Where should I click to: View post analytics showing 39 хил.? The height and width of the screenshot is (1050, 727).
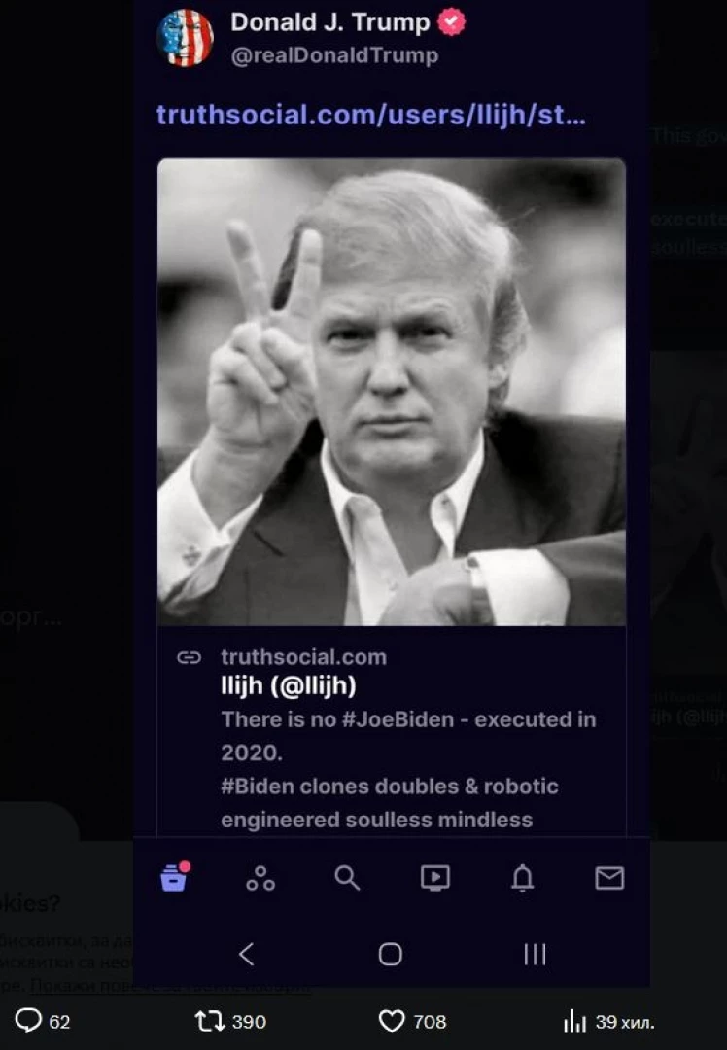[575, 1021]
